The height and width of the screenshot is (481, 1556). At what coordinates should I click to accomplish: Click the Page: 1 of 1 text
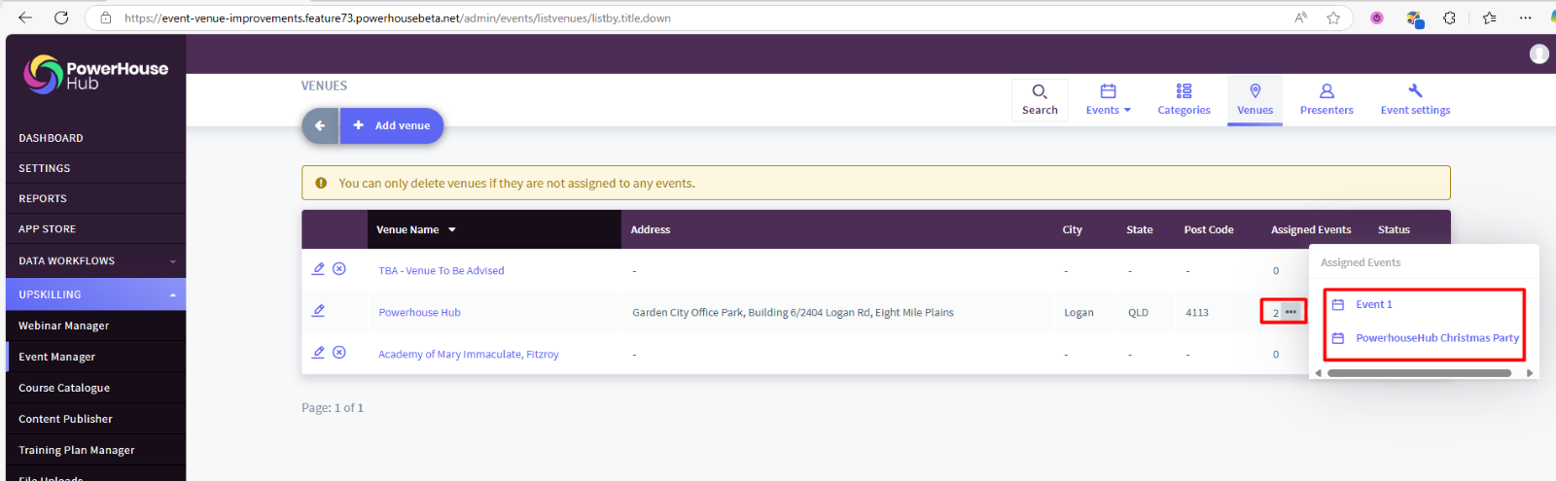tap(332, 408)
